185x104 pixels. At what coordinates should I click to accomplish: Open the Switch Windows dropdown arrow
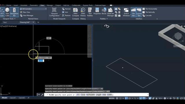click(130, 15)
